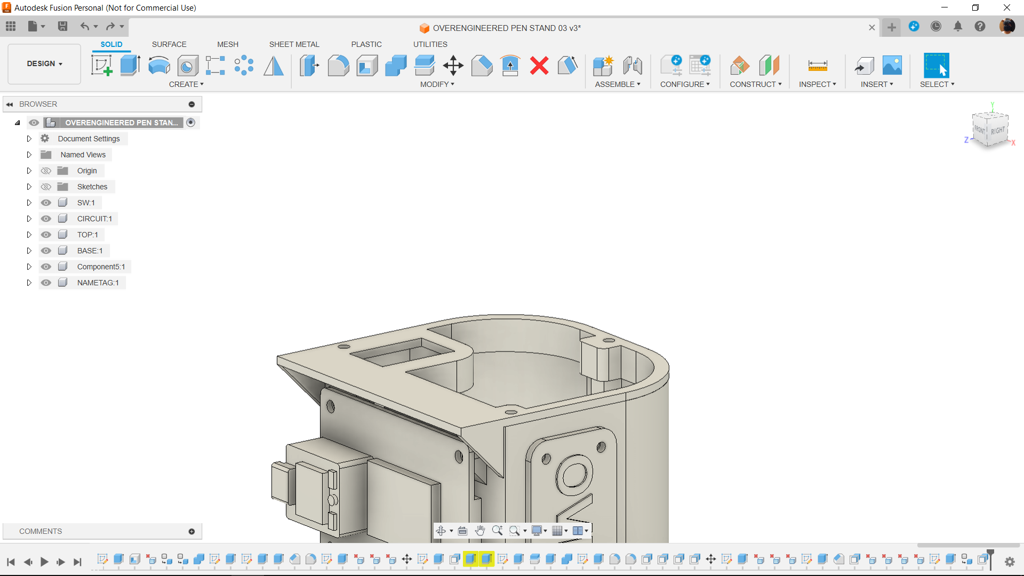Switch to the UTILITIES tab
1024x576 pixels.
point(430,44)
